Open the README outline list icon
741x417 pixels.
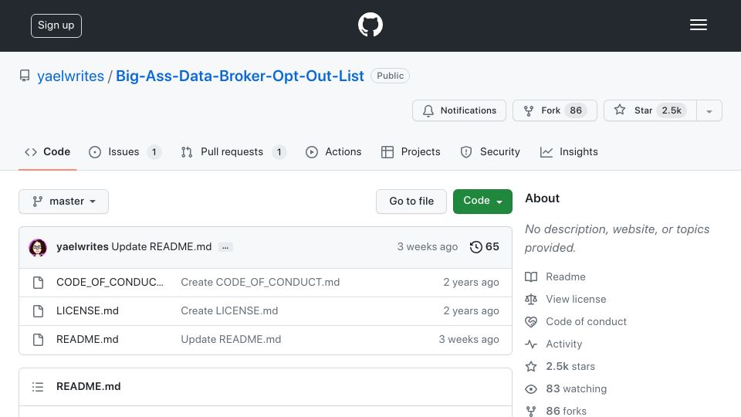pos(38,387)
